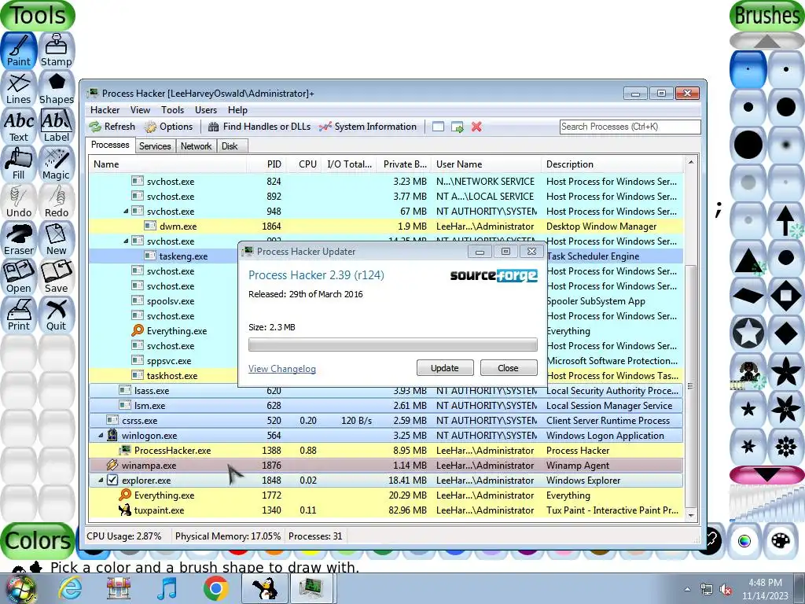805x604 pixels.
Task: Collapse the svchost.exe 948 tree node
Action: (x=126, y=211)
